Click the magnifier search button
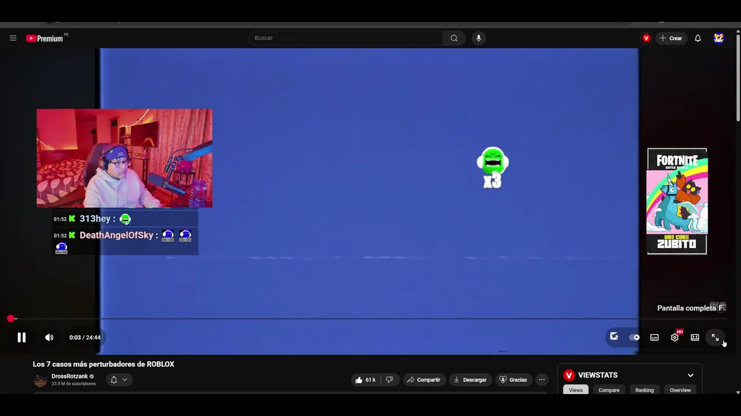Screen dimensions: 741x416 (454, 38)
